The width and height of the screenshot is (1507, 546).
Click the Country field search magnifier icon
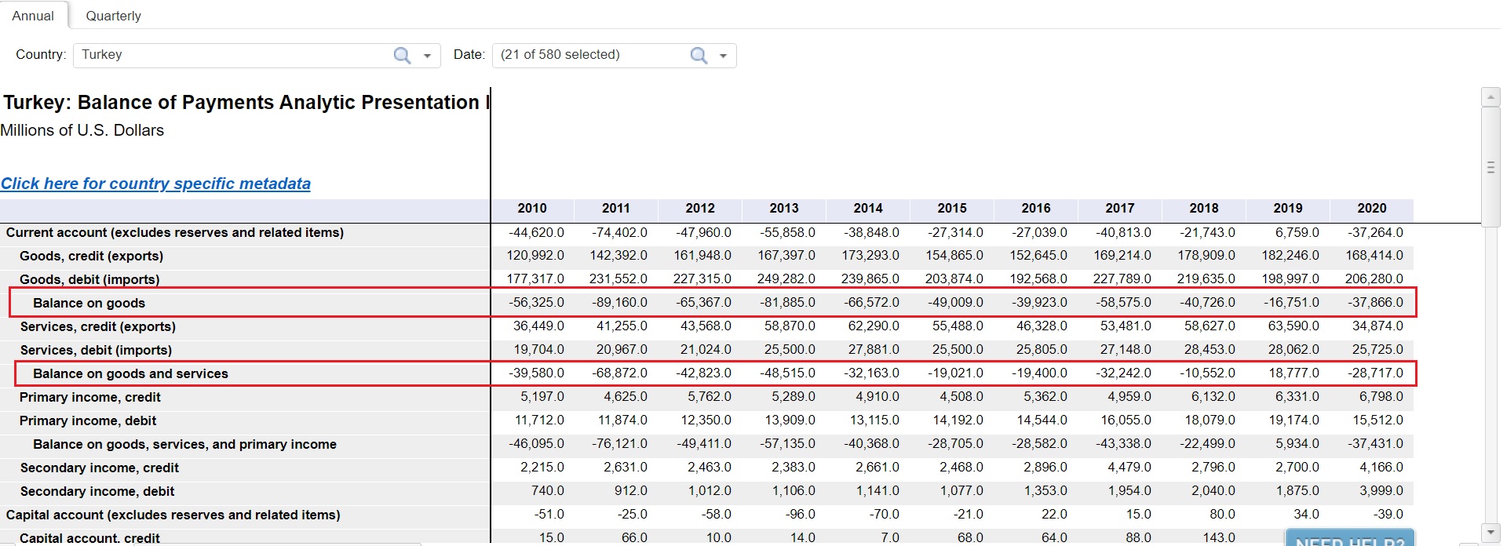click(402, 56)
